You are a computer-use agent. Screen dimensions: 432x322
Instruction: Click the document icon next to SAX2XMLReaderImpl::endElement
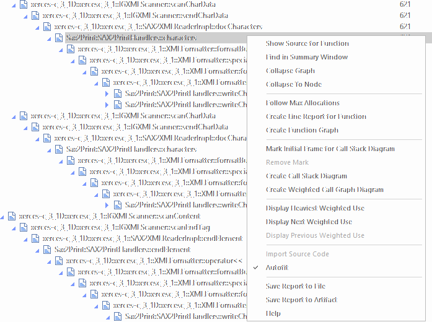pos(35,238)
